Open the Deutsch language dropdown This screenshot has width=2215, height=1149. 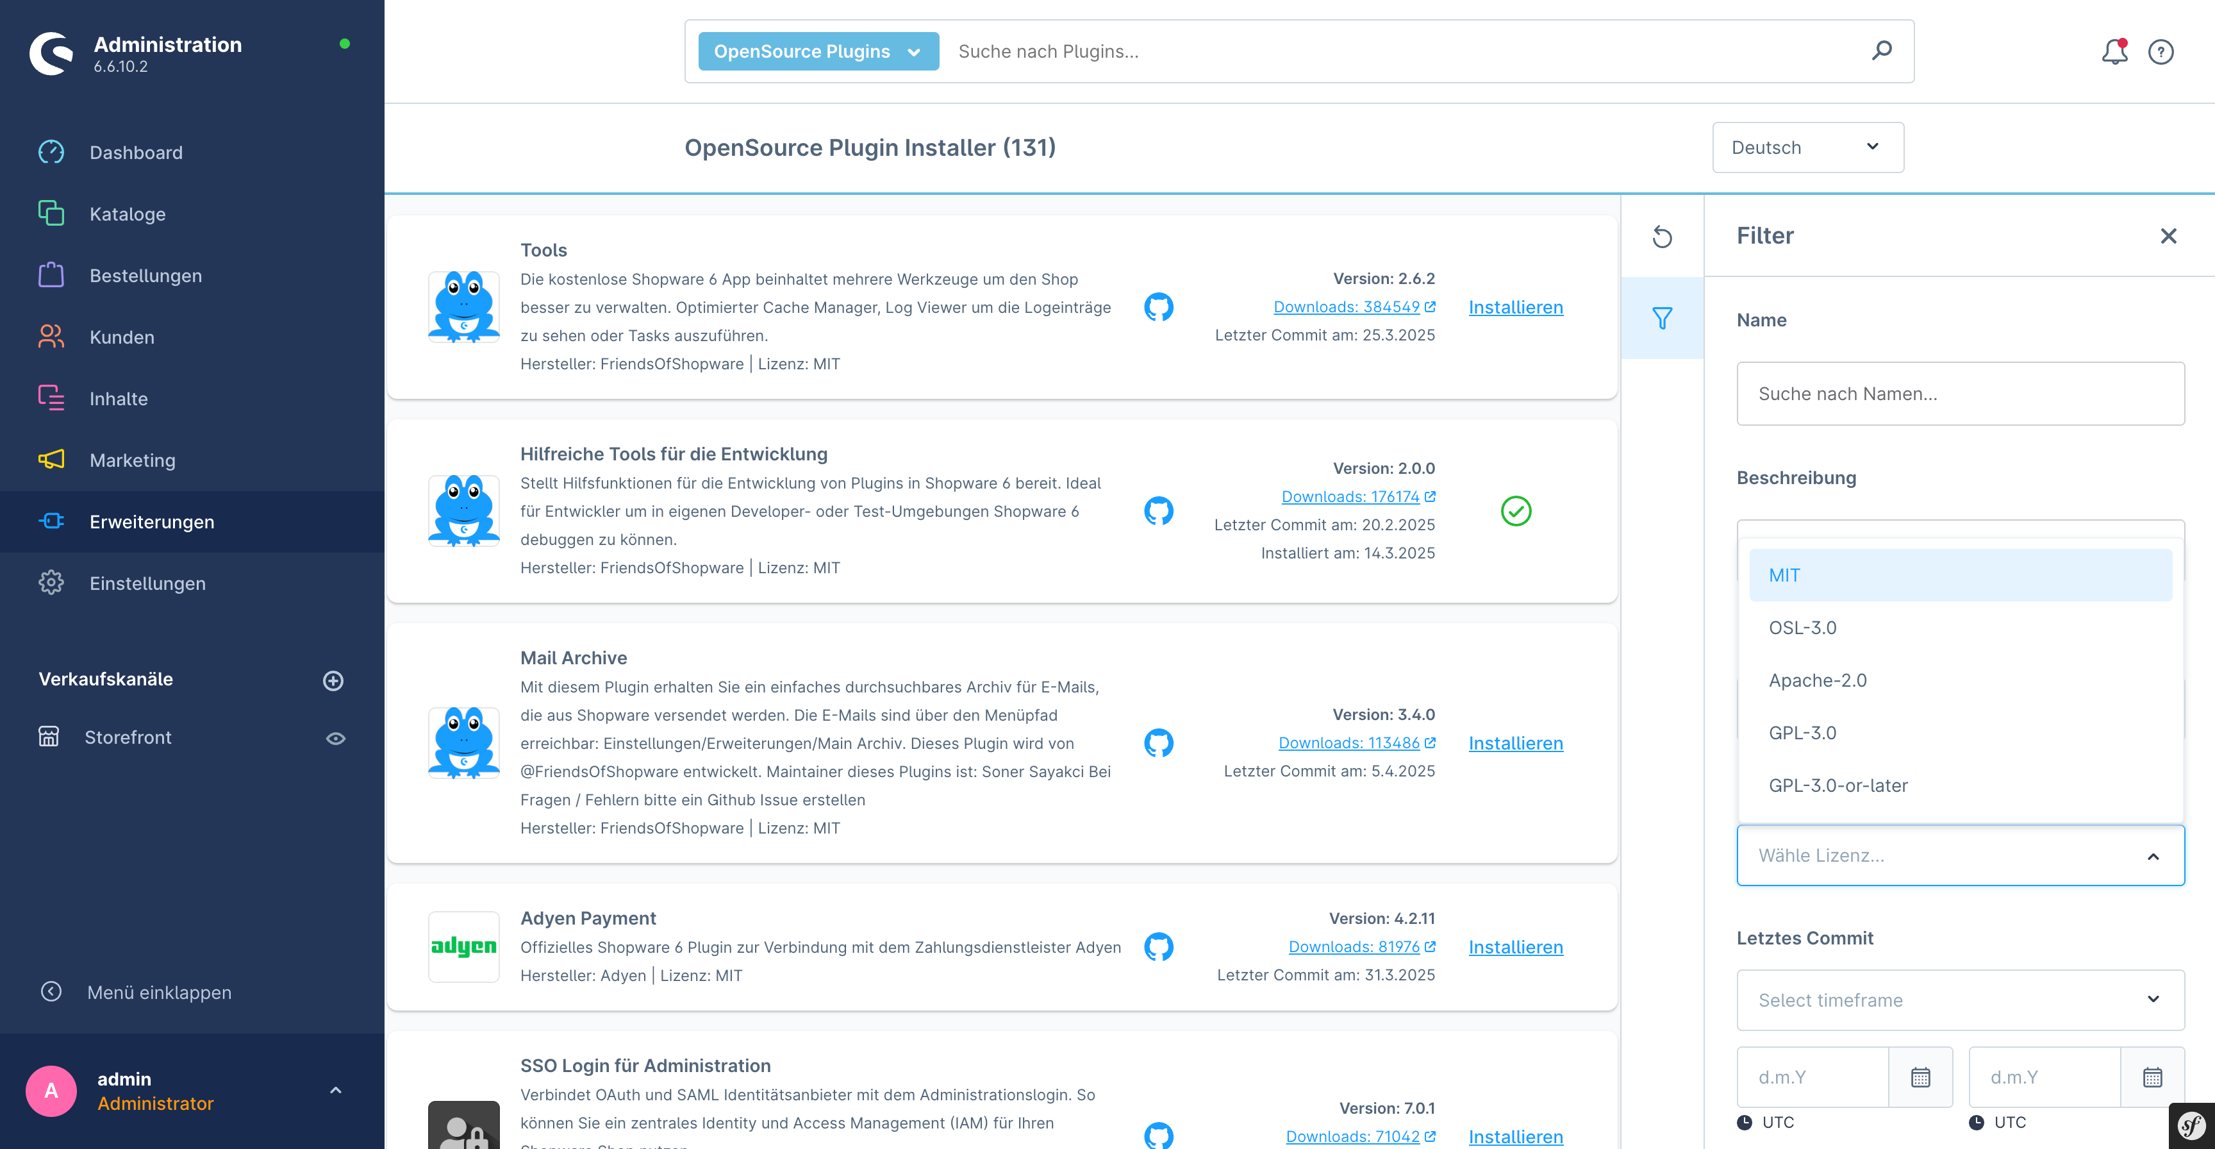point(1807,147)
